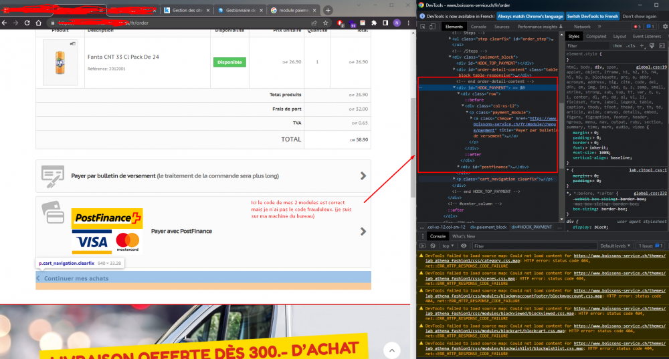Switch to the Layout tab

pyautogui.click(x=619, y=36)
